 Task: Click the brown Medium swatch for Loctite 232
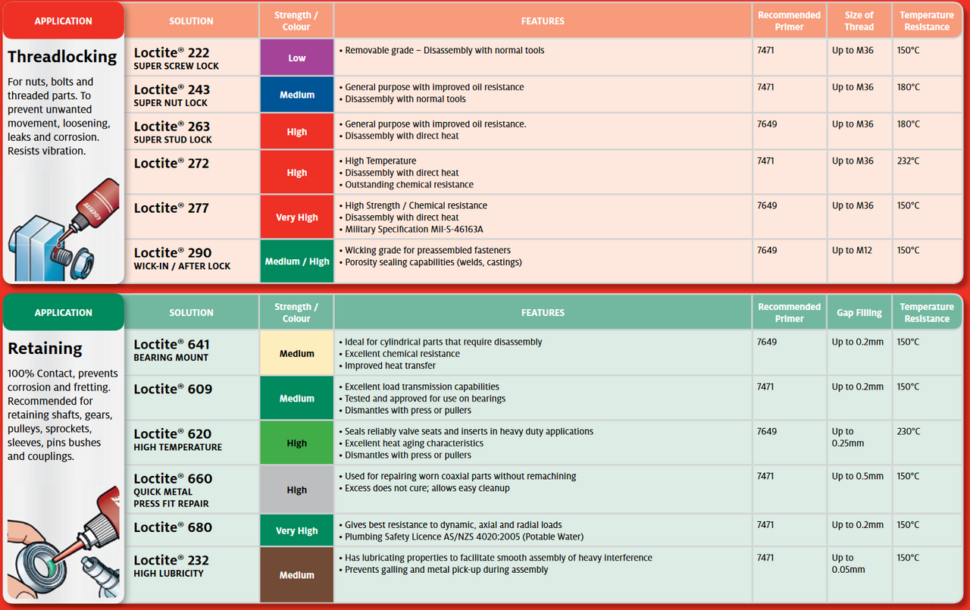[296, 574]
